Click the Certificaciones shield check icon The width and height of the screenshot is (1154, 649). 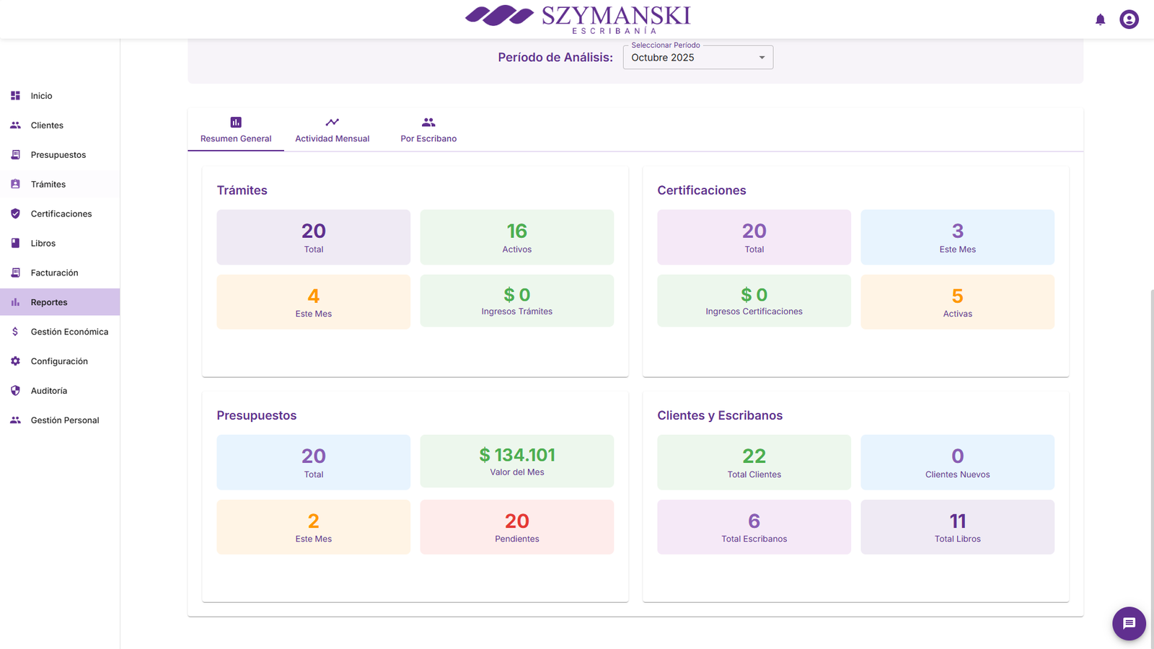tap(15, 214)
